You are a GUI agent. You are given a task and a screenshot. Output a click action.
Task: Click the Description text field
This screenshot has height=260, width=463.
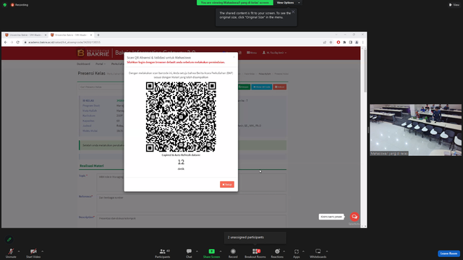pos(191,221)
